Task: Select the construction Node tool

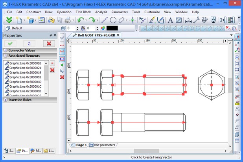Action: point(133,20)
